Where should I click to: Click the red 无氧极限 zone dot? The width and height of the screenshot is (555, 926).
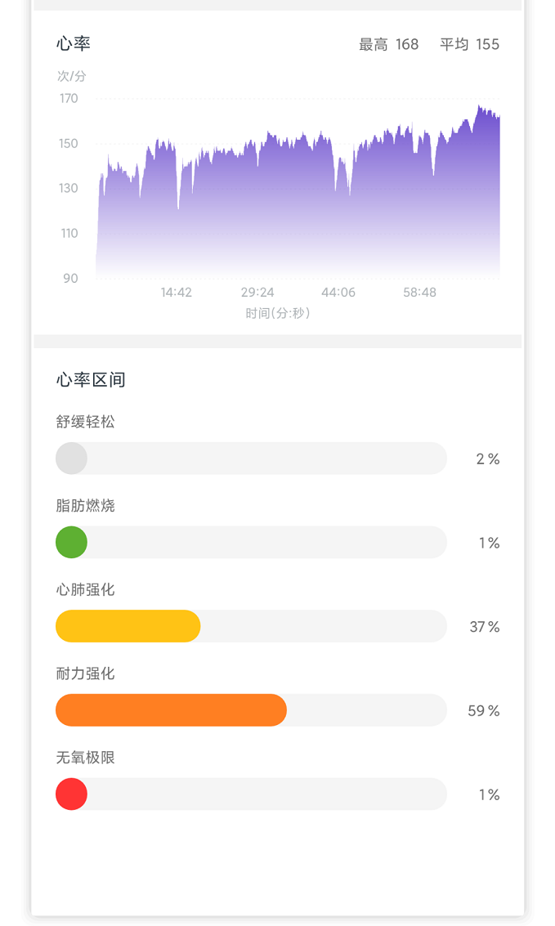[71, 794]
